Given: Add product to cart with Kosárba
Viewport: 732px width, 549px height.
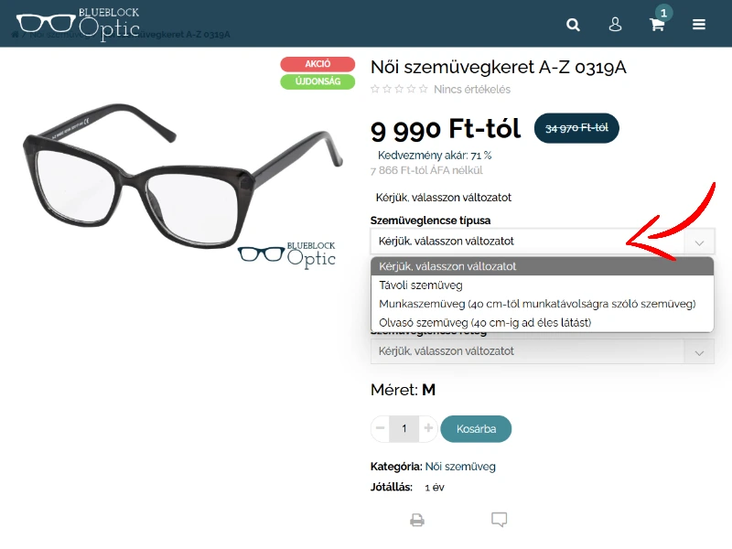Looking at the screenshot, I should 476,428.
